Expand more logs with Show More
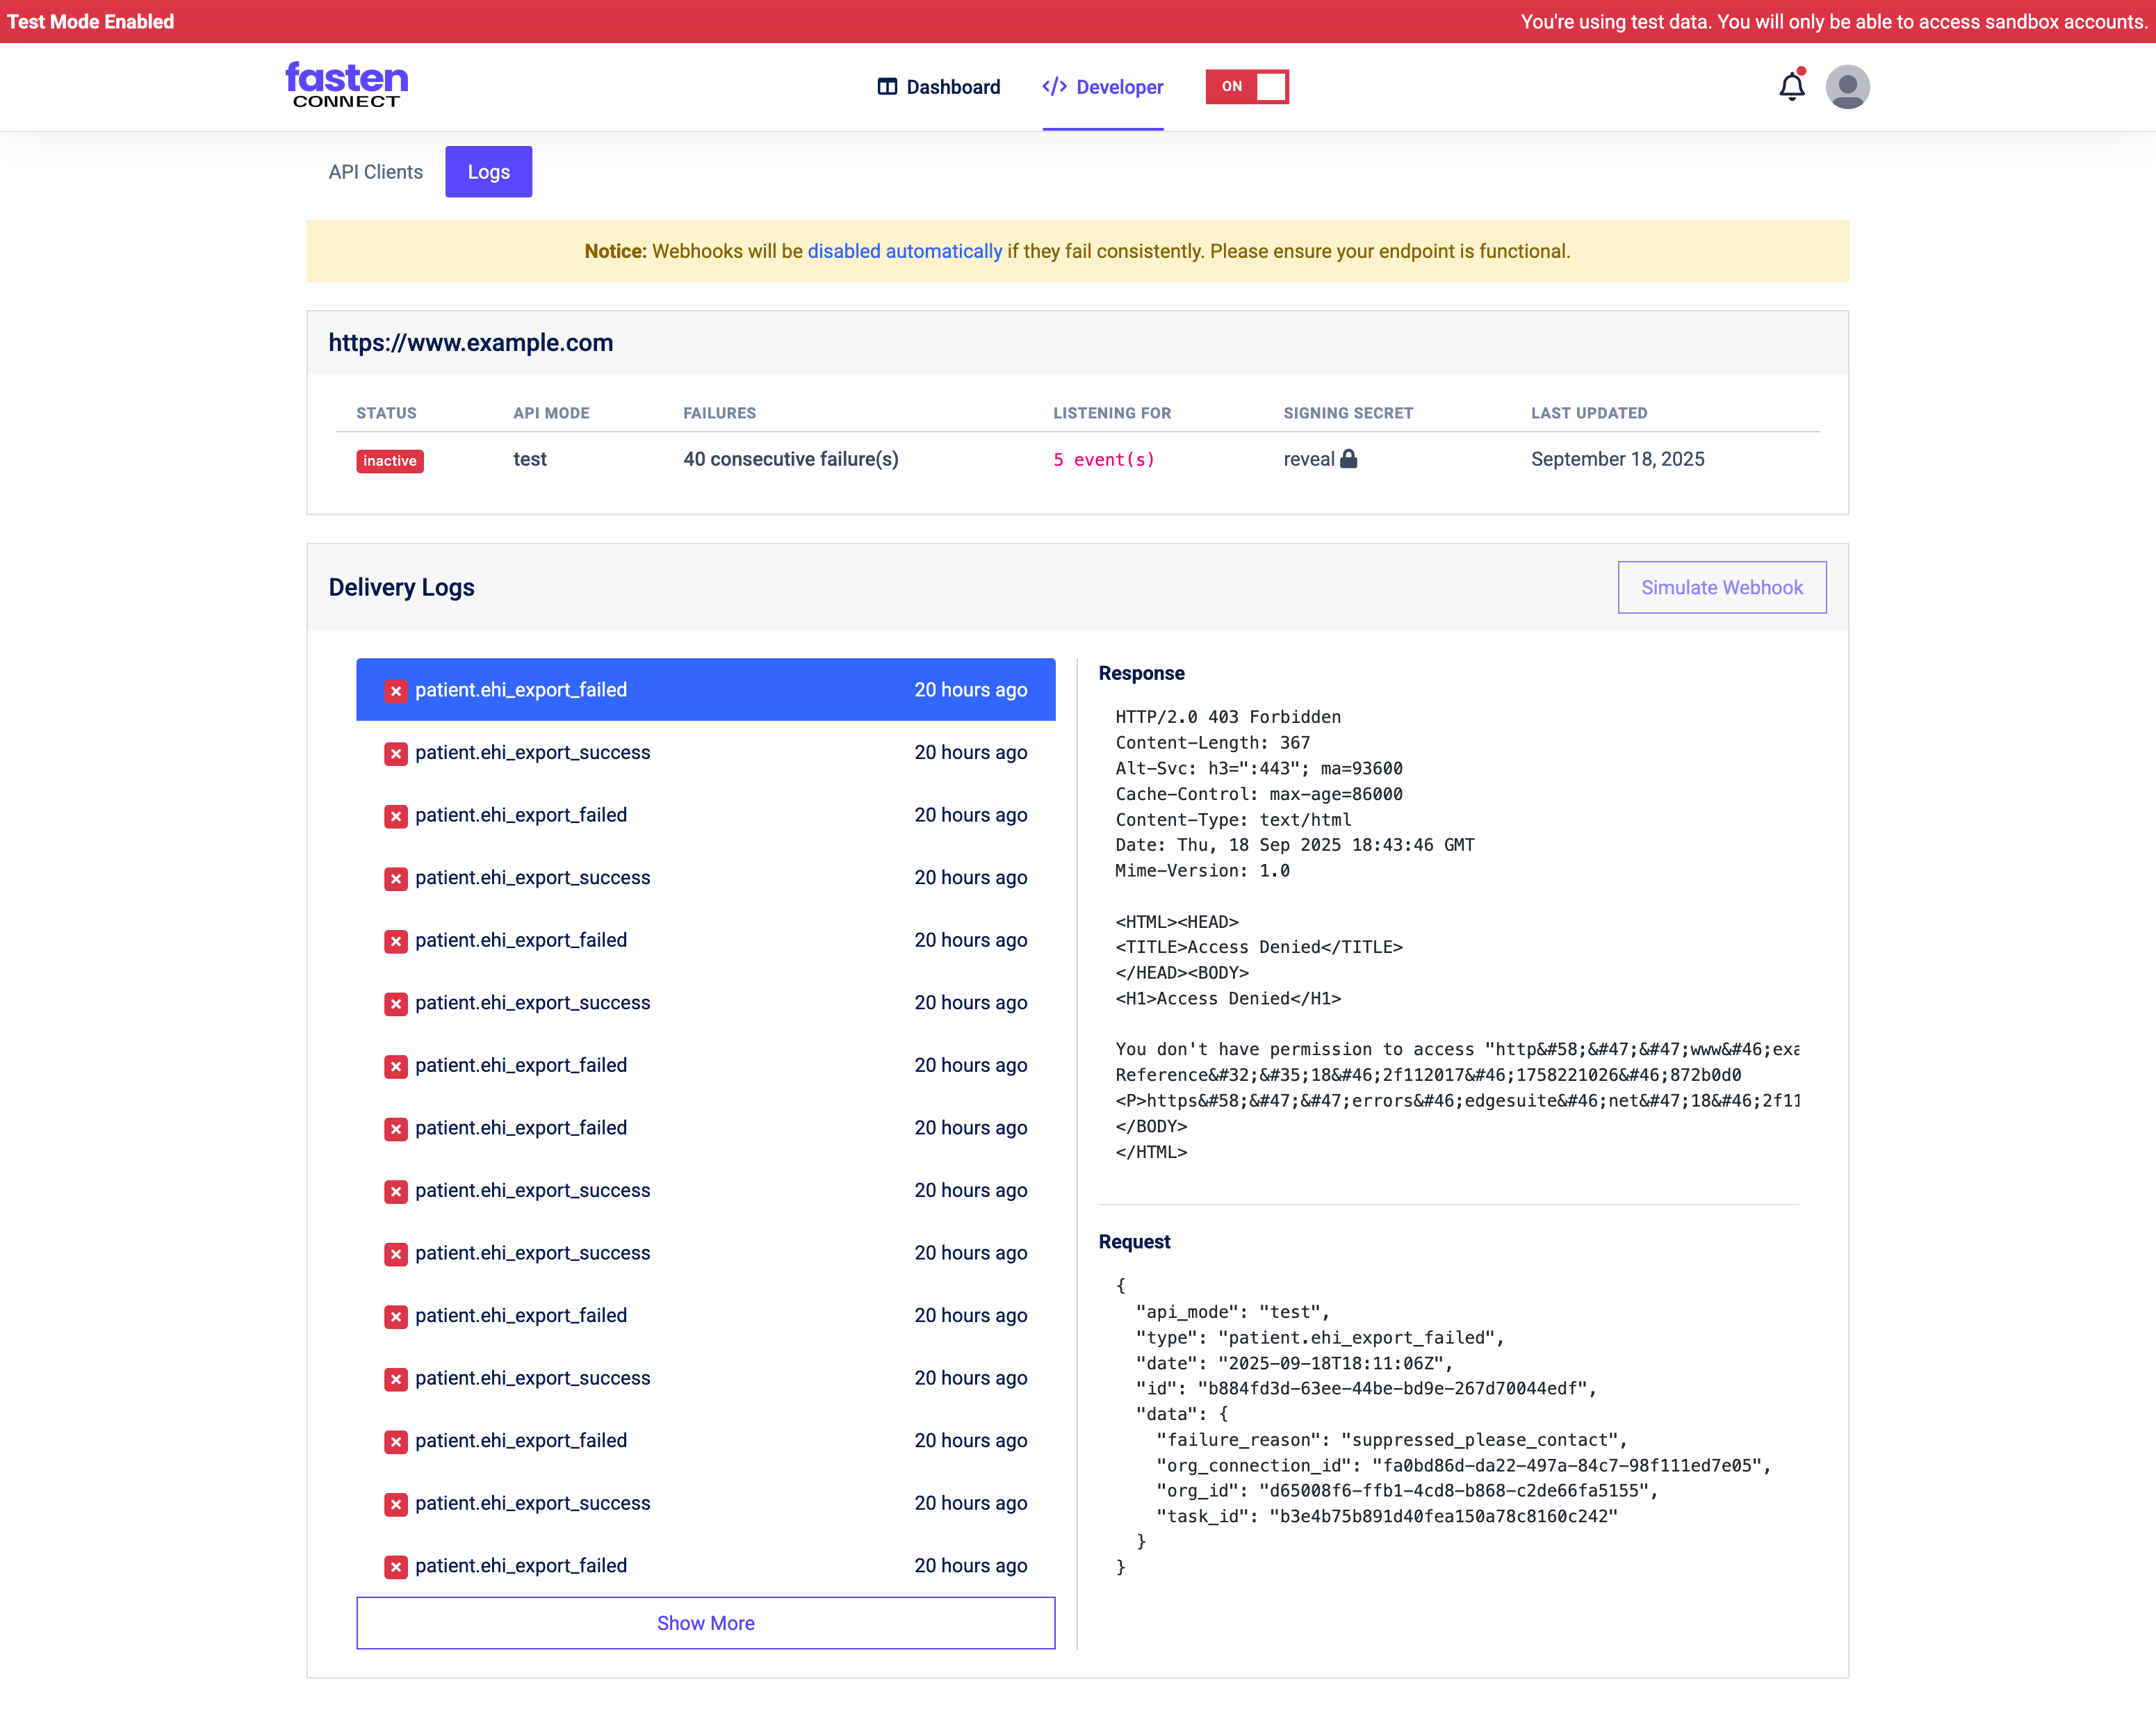 tap(705, 1623)
